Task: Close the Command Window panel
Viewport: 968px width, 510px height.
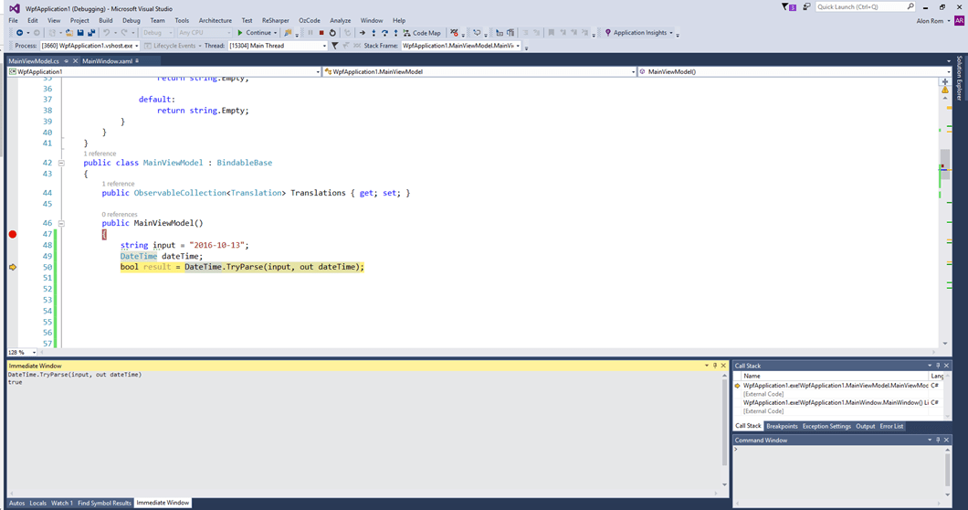Action: [946, 441]
